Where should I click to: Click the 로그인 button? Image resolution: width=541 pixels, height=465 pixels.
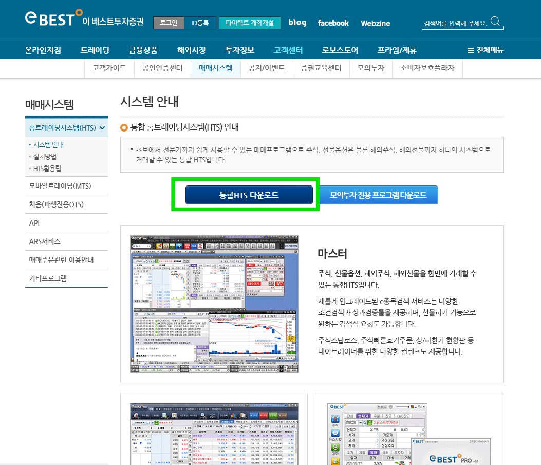coord(169,23)
